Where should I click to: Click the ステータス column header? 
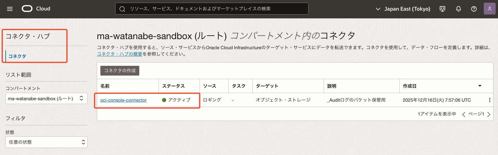(x=173, y=86)
